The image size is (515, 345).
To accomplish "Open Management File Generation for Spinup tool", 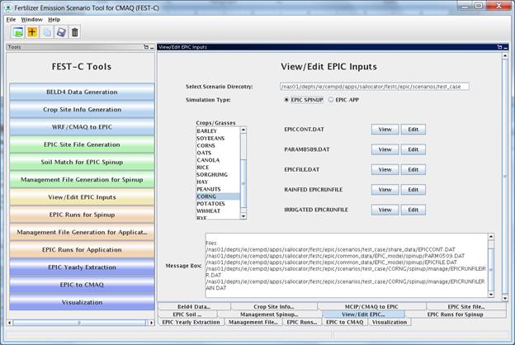I will click(x=82, y=179).
